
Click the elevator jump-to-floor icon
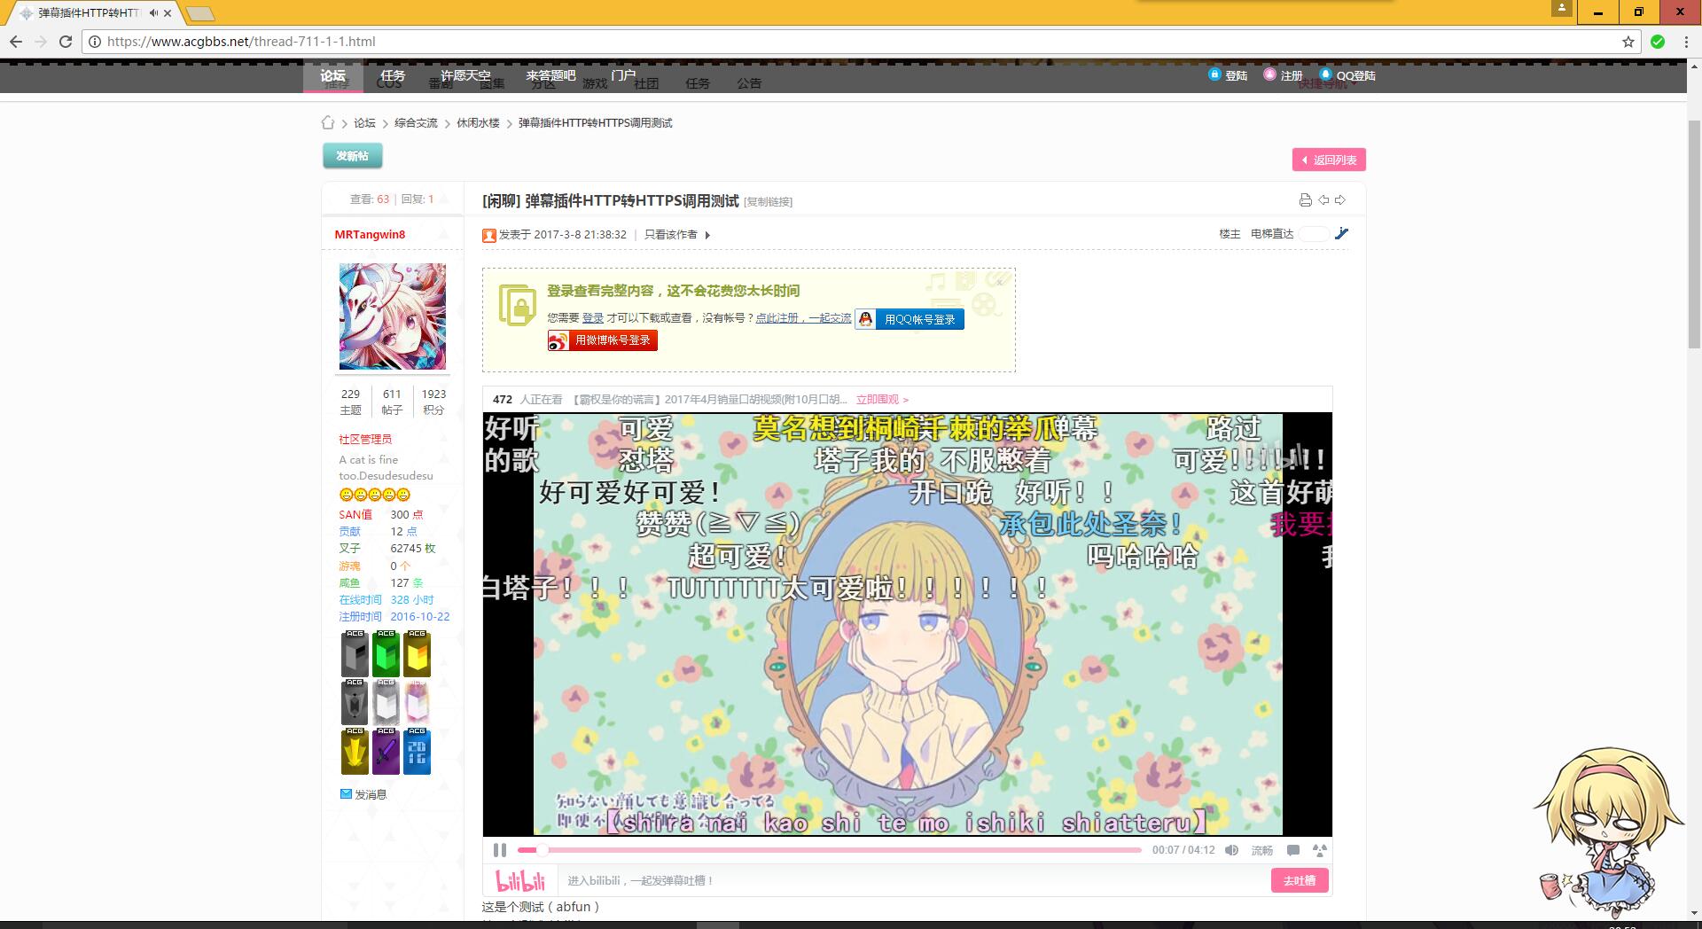coord(1341,234)
